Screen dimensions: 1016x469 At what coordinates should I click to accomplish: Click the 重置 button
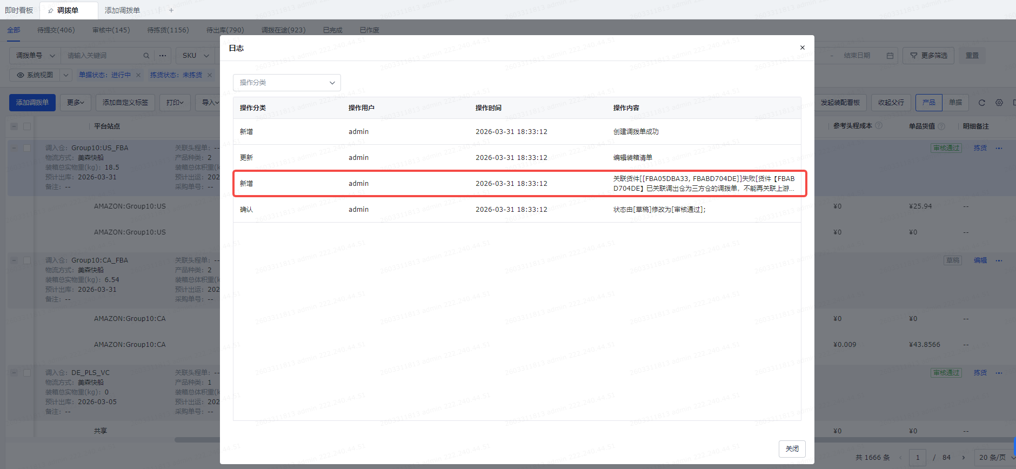point(972,56)
